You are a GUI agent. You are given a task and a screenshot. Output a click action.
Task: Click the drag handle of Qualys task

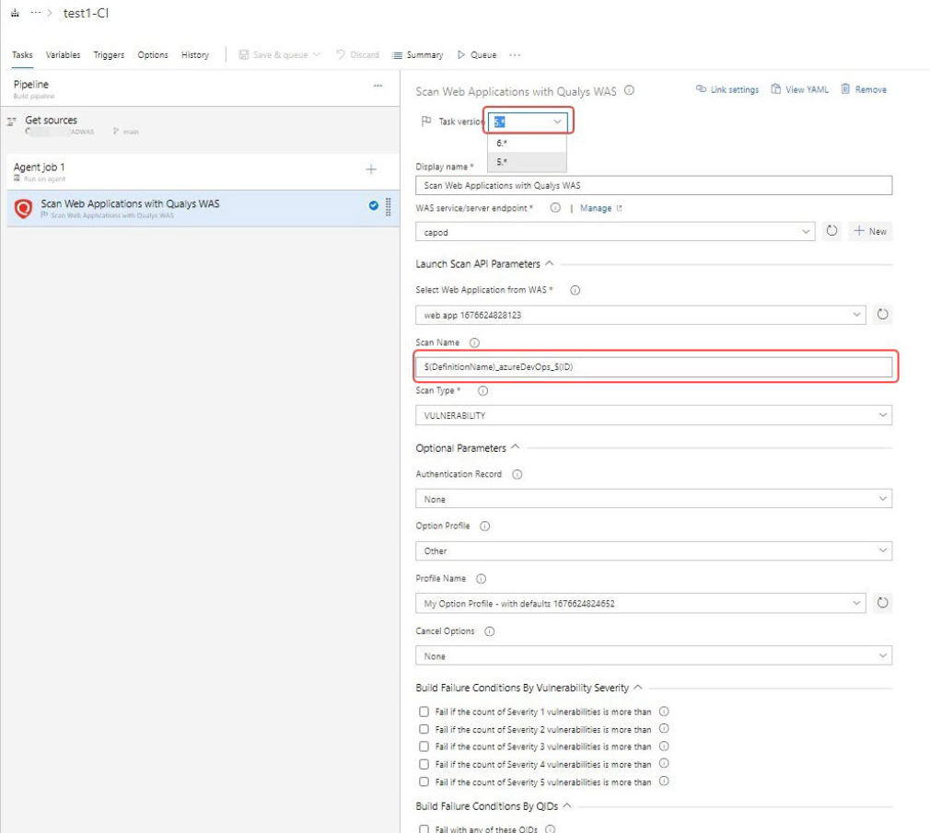coord(389,206)
